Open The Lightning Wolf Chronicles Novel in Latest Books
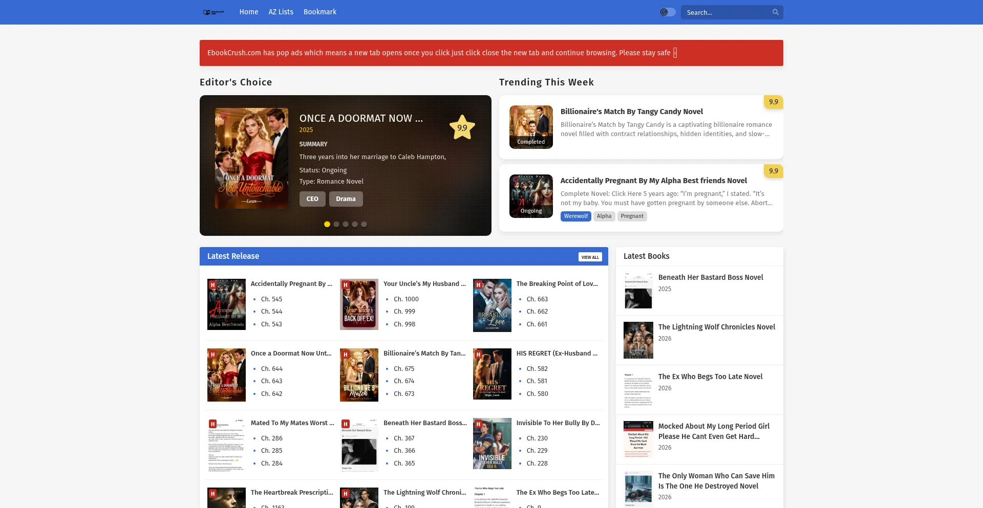983x508 pixels. [x=717, y=327]
